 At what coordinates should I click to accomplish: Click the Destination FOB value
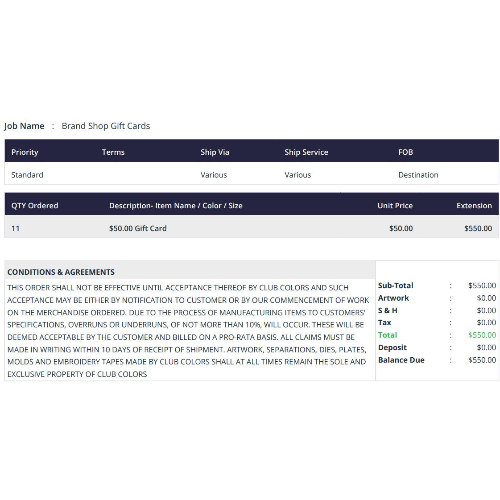(x=418, y=175)
